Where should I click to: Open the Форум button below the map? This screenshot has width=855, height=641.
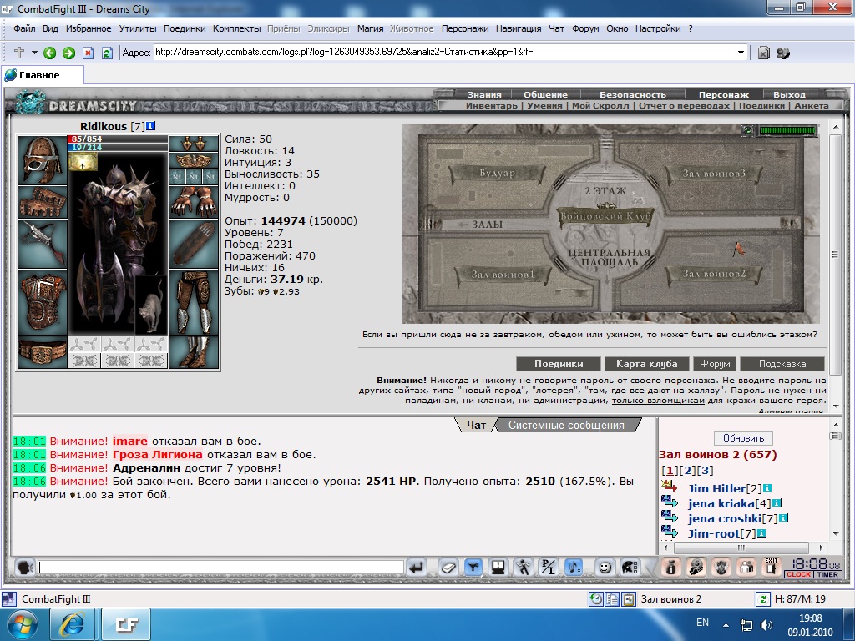715,364
